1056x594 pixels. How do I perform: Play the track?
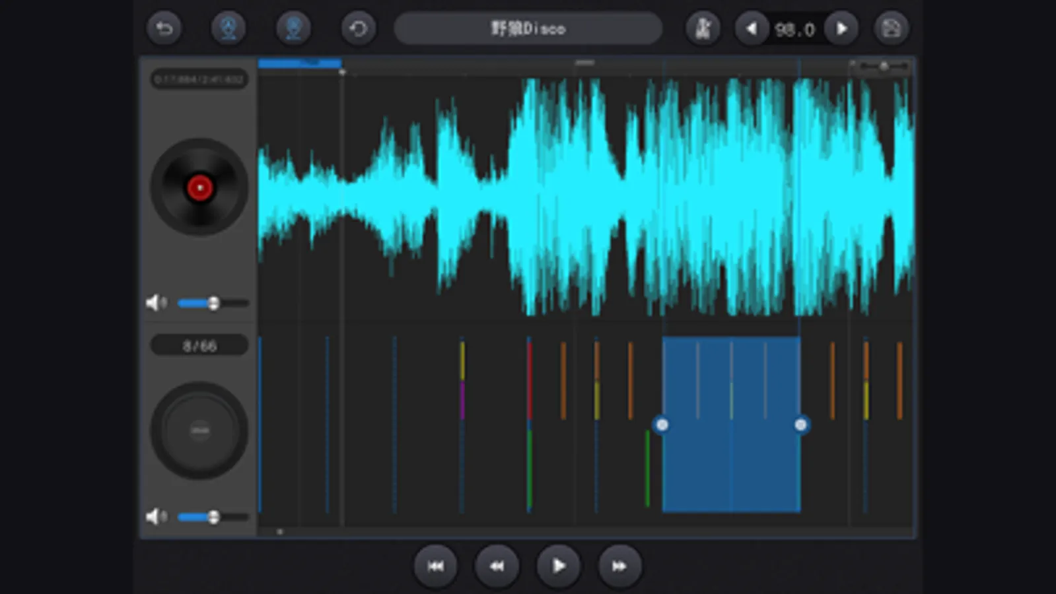coord(558,566)
